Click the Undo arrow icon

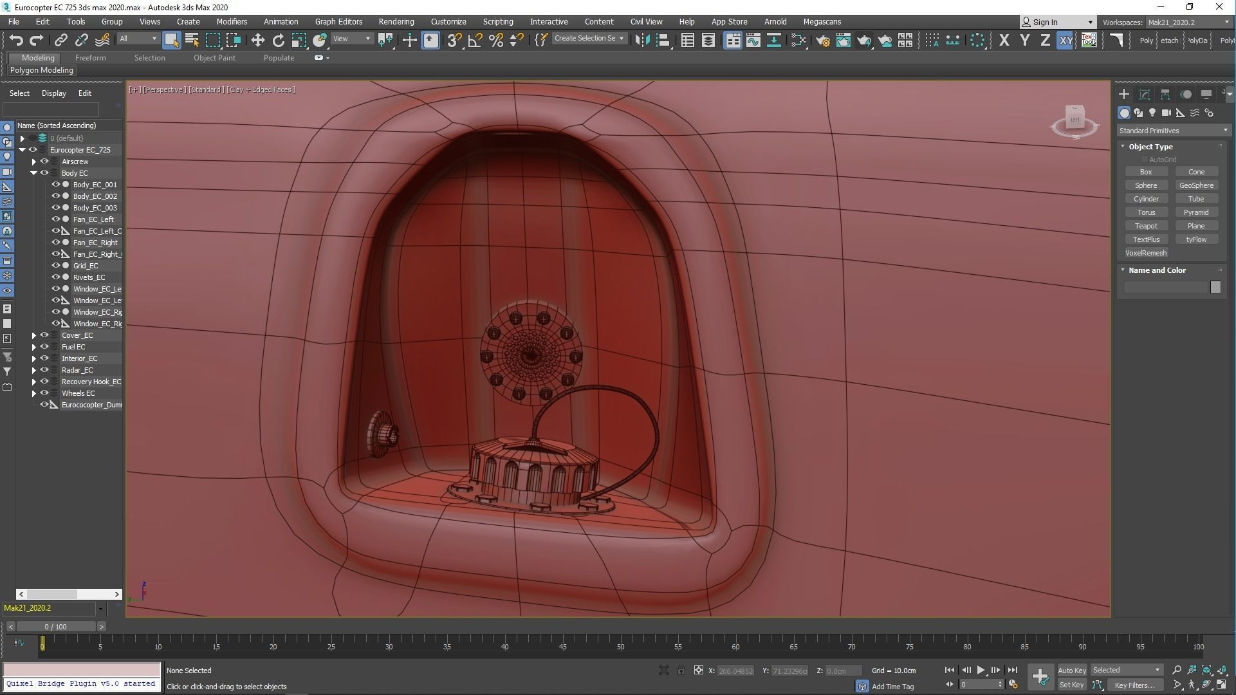(x=15, y=41)
